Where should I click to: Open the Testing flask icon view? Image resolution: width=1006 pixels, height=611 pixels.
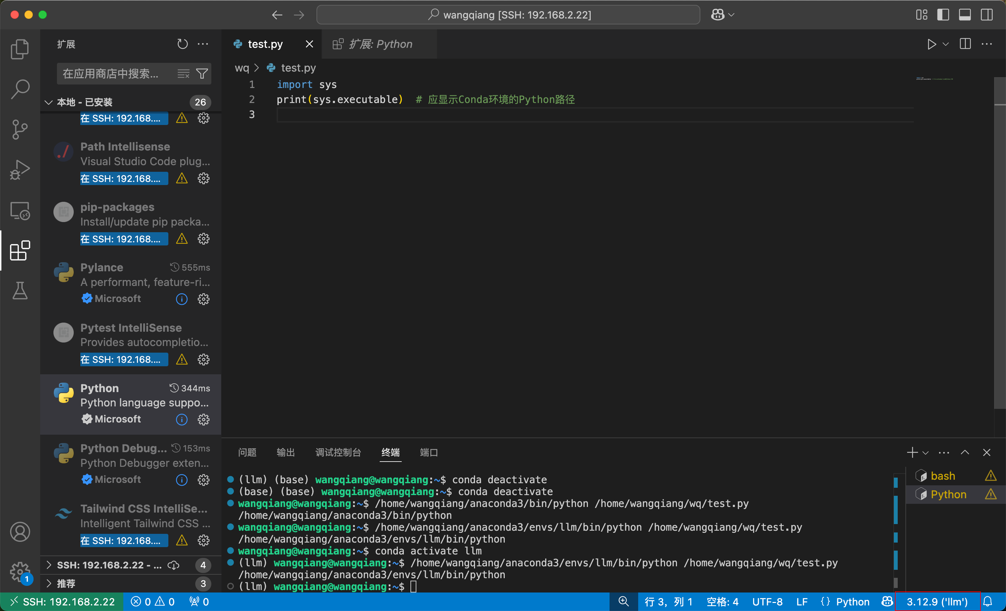20,290
